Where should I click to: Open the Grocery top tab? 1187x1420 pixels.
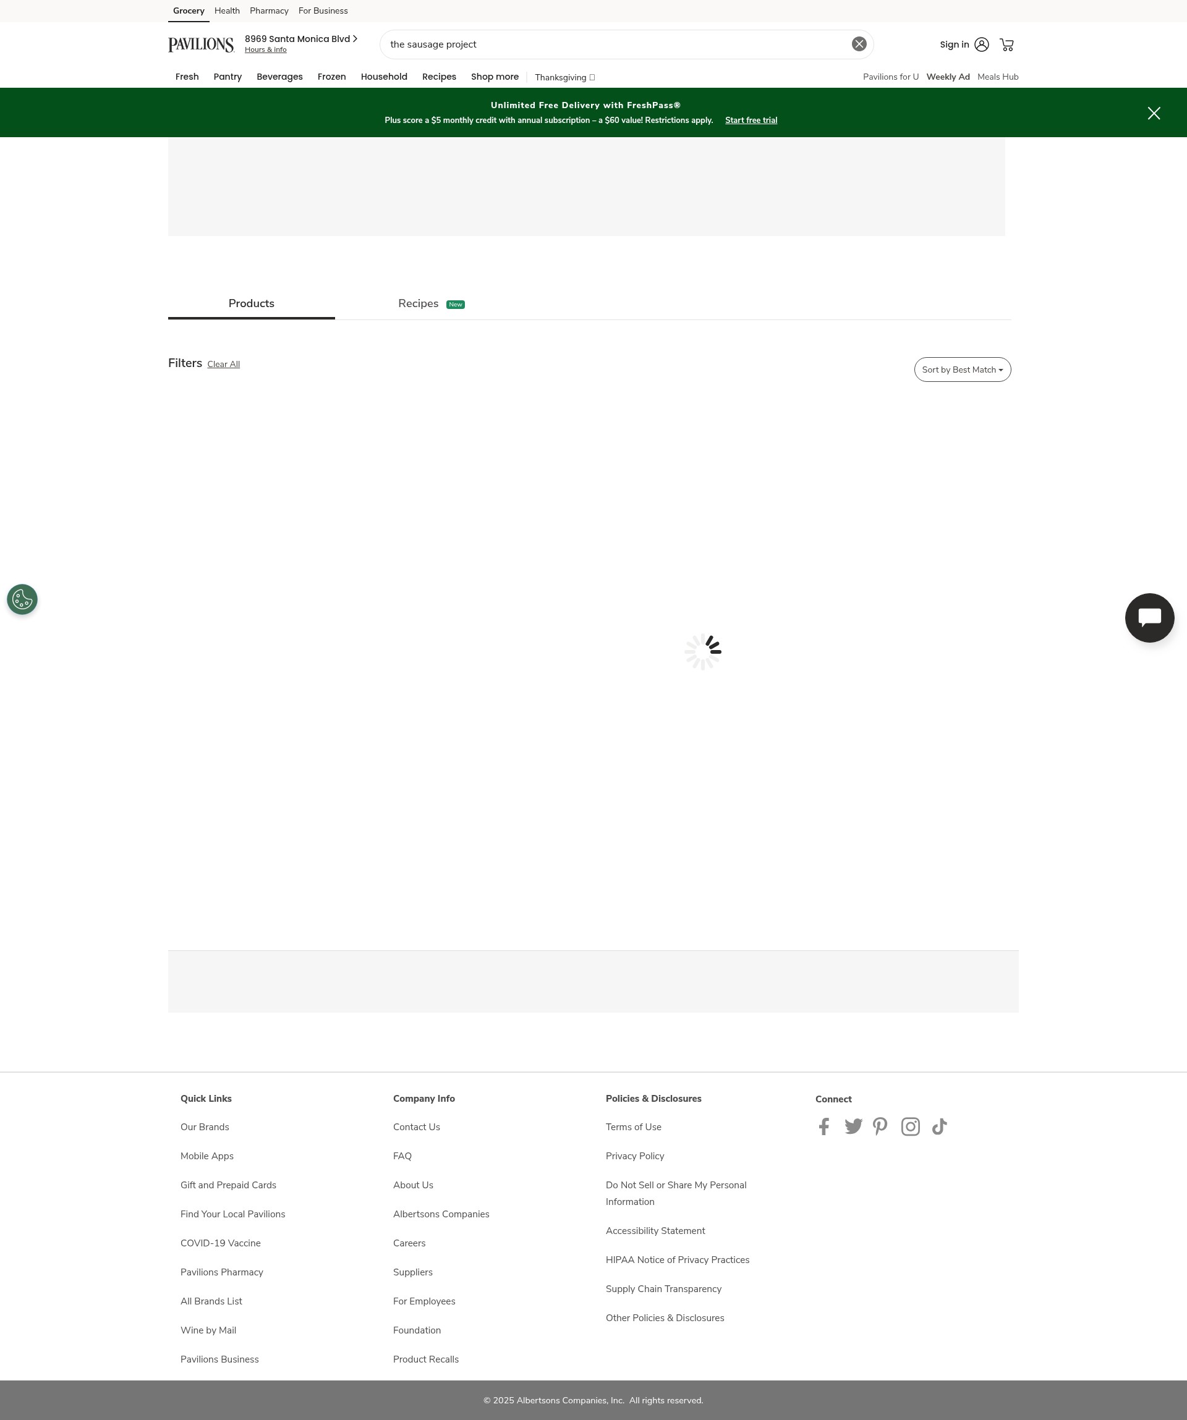point(189,11)
